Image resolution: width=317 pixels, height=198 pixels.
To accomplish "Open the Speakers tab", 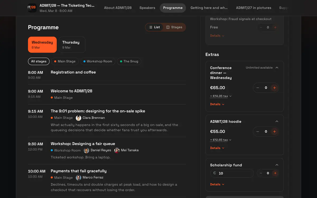I will pos(147,8).
